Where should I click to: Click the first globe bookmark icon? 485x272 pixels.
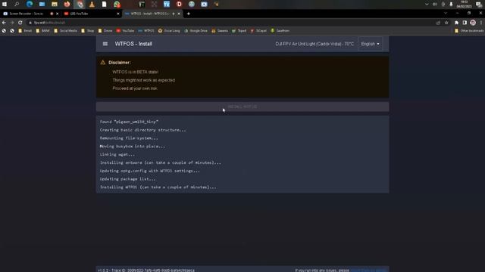point(4,31)
